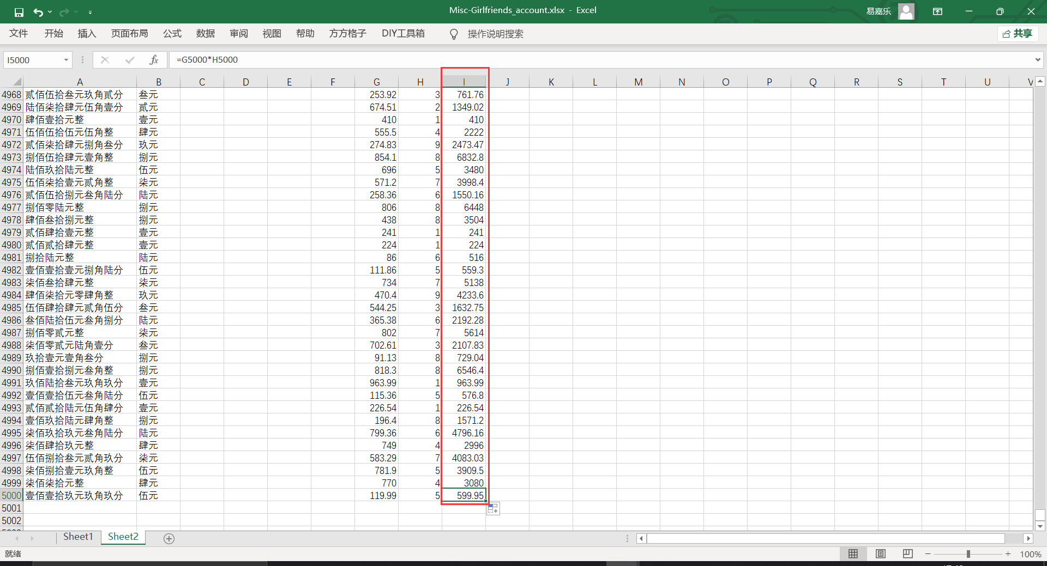This screenshot has width=1047, height=566.
Task: Click cell with value 6832.8
Action: click(464, 157)
